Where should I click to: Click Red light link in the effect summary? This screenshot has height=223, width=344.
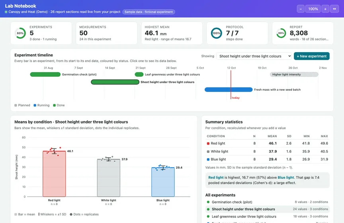[x=216, y=178]
